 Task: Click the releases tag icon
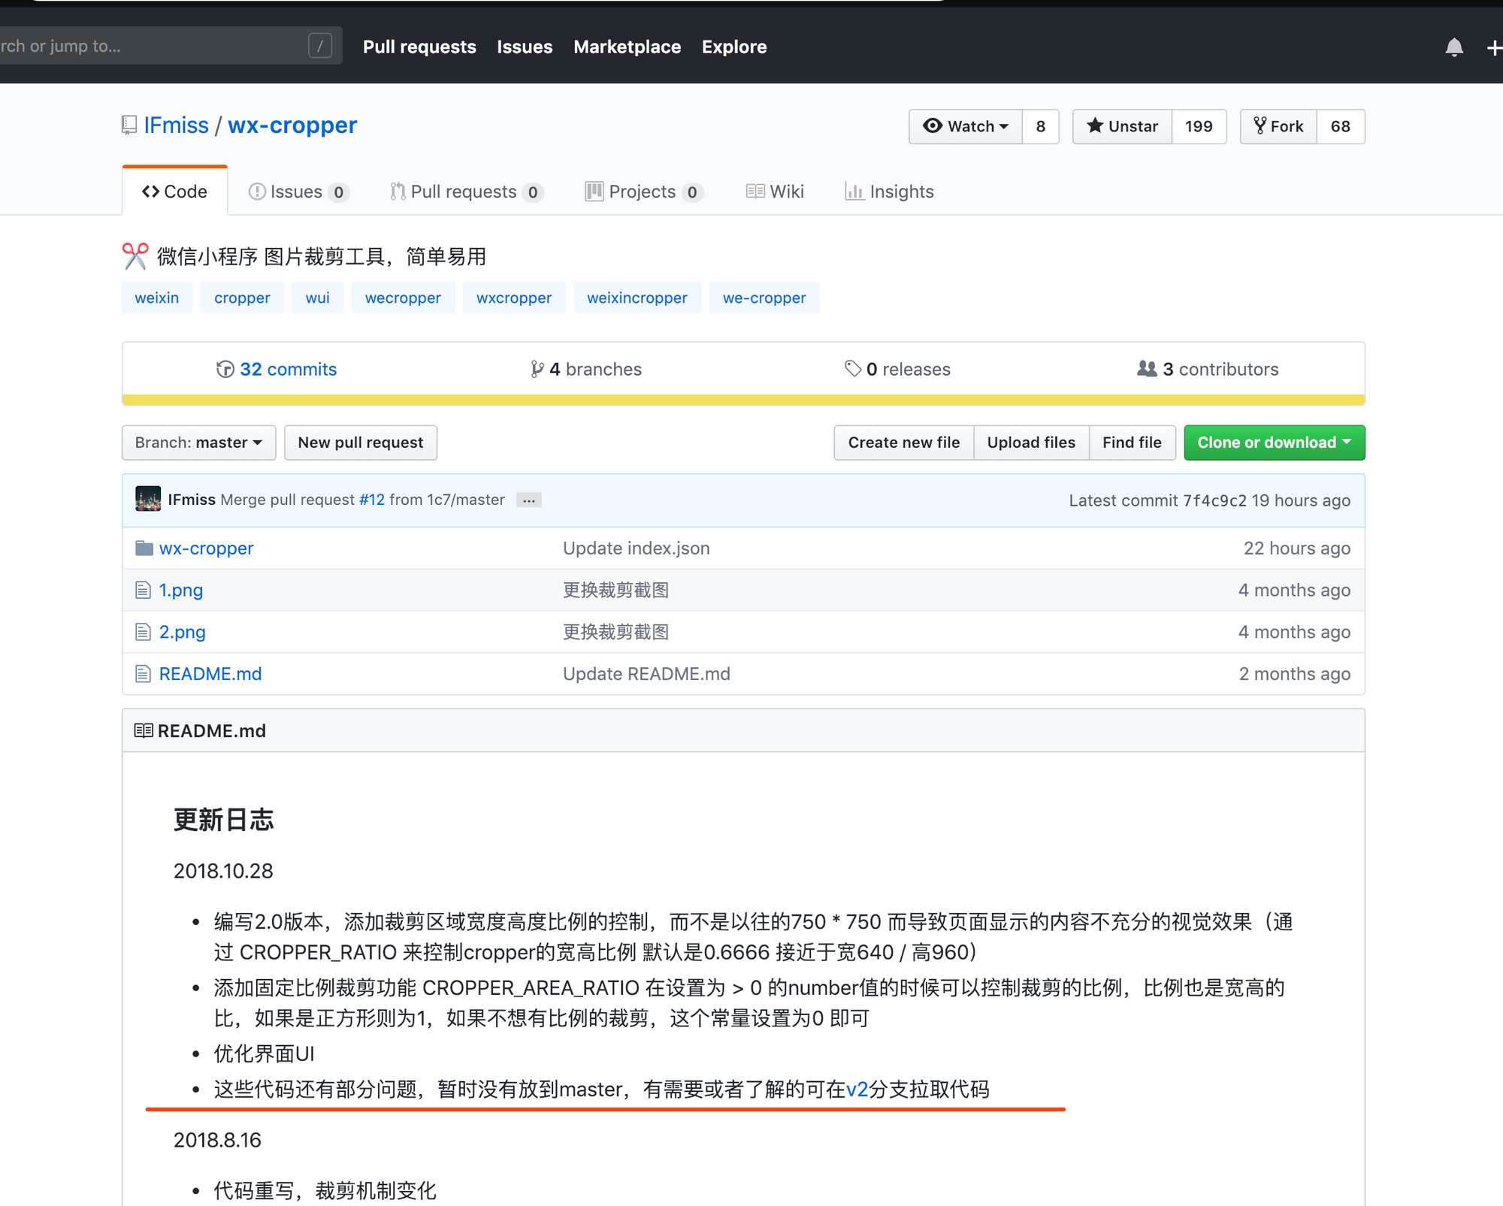[852, 368]
